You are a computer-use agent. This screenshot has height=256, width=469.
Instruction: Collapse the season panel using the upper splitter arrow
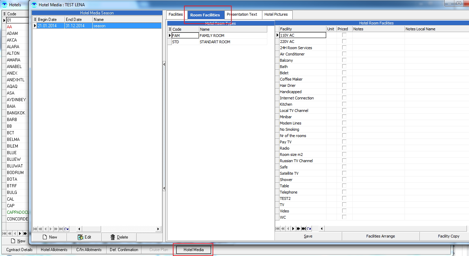(164, 65)
